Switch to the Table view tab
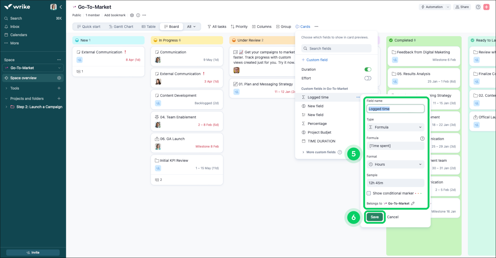The image size is (496, 258). pos(148,26)
